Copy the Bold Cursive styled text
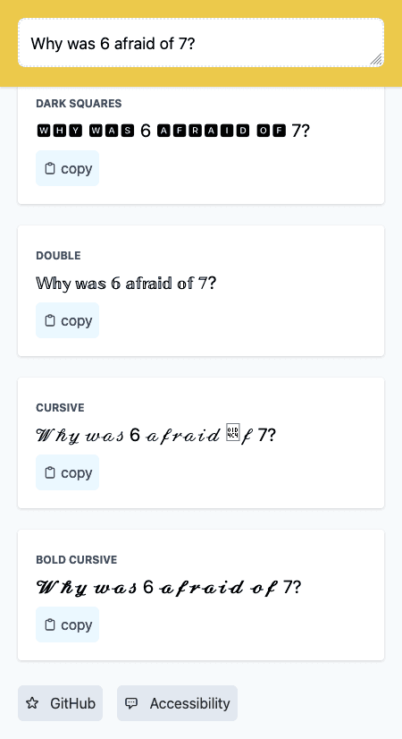Screen dimensions: 402x739 click(67, 625)
